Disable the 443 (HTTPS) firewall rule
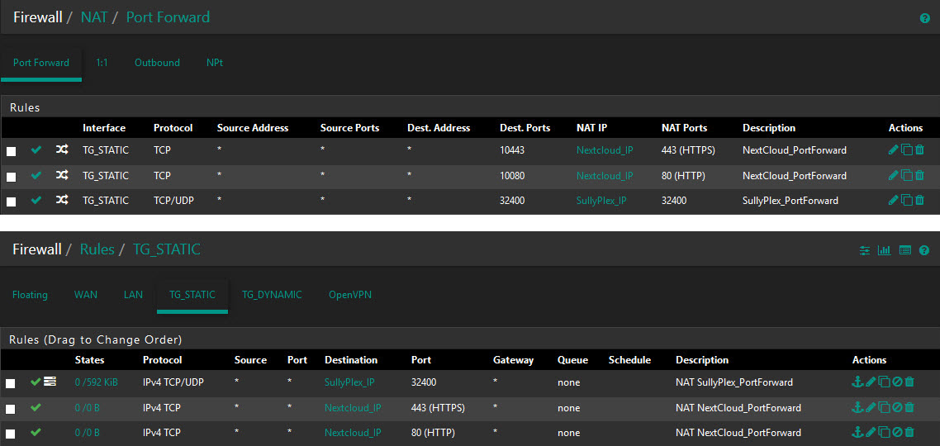 click(897, 408)
